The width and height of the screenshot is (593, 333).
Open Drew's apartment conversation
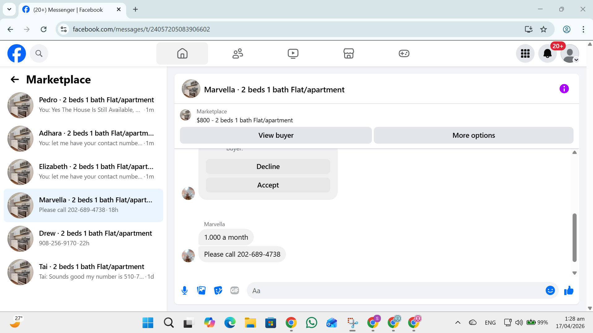point(83,238)
